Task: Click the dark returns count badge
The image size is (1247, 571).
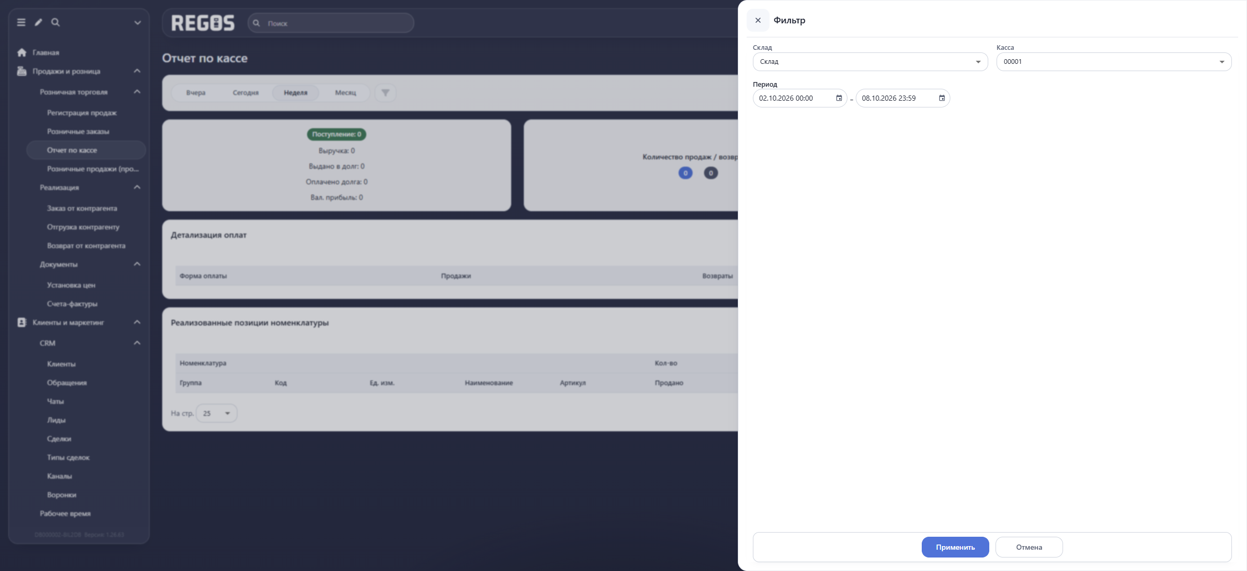Action: 711,173
